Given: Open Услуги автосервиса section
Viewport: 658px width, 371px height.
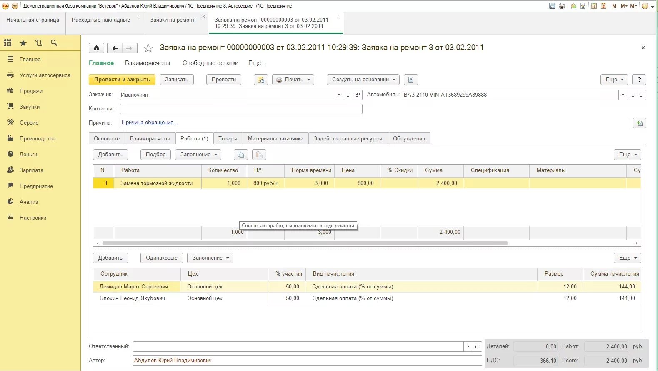Looking at the screenshot, I should (40, 75).
